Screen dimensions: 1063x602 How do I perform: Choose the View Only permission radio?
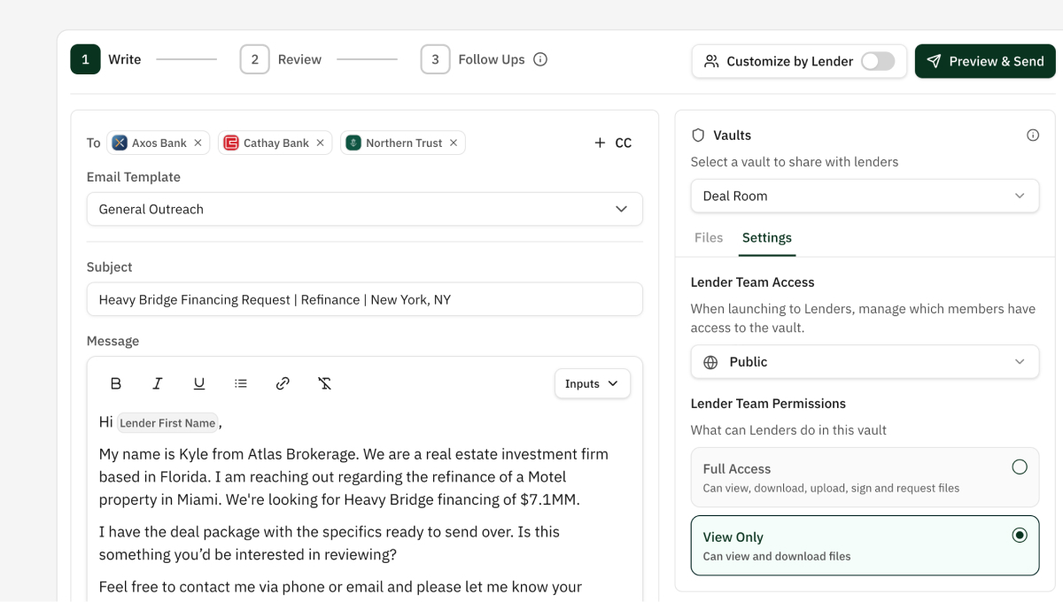[1019, 536]
